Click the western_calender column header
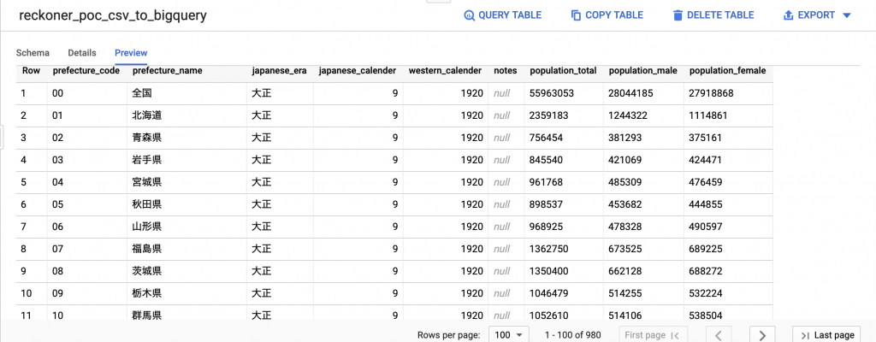The image size is (876, 342). [446, 70]
